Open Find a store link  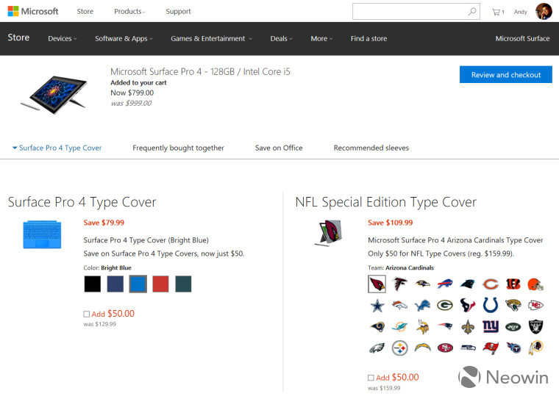tap(368, 38)
